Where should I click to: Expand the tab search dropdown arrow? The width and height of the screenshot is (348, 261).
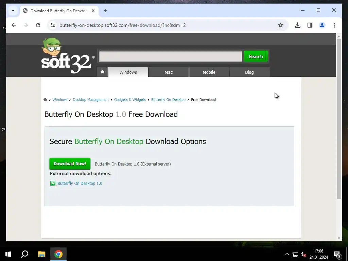[13, 11]
